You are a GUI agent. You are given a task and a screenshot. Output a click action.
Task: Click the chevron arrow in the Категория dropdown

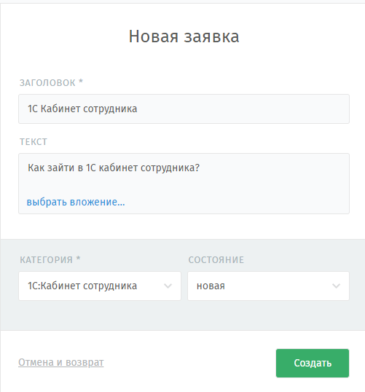click(x=168, y=286)
